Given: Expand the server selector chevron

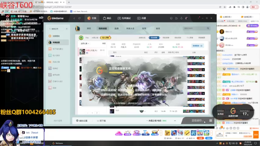Looking at the screenshot, I should 175,121.
